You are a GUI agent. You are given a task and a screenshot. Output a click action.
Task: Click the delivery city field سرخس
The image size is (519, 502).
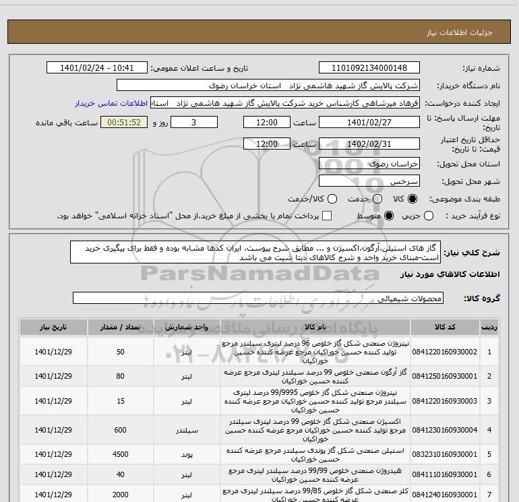click(x=369, y=181)
